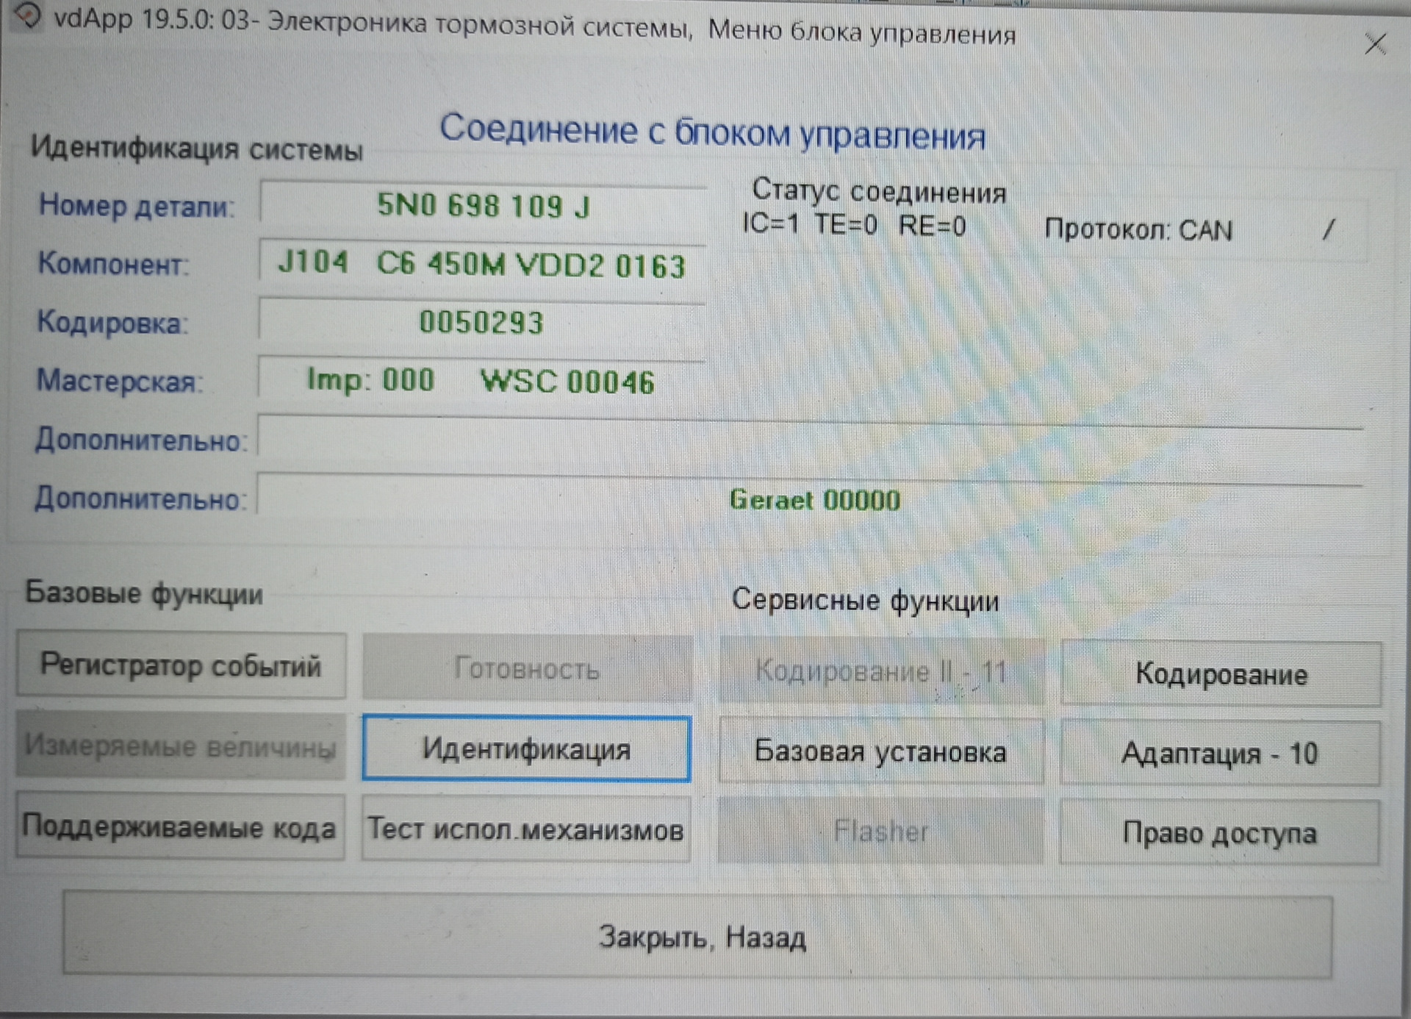The height and width of the screenshot is (1019, 1411).
Task: Click the Соединение с блоком управления heading
Action: coord(712,132)
